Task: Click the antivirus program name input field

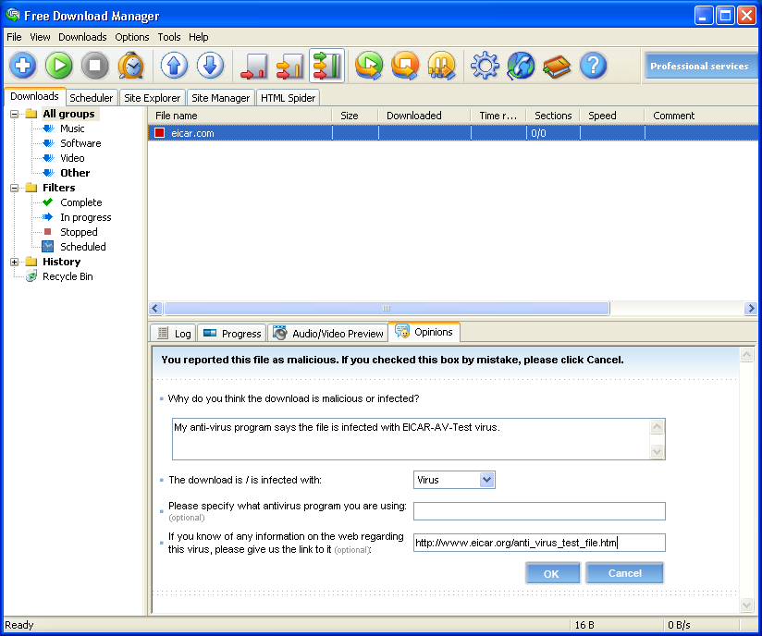Action: click(539, 511)
